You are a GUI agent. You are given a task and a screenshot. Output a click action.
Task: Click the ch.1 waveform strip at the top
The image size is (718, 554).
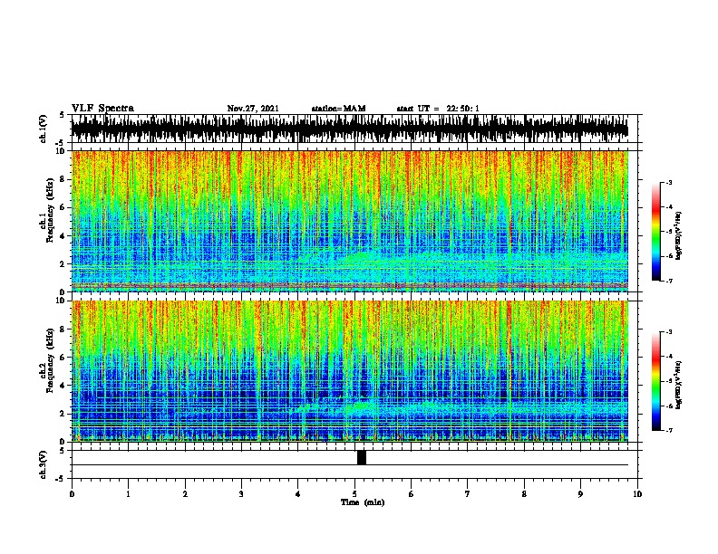click(x=350, y=129)
